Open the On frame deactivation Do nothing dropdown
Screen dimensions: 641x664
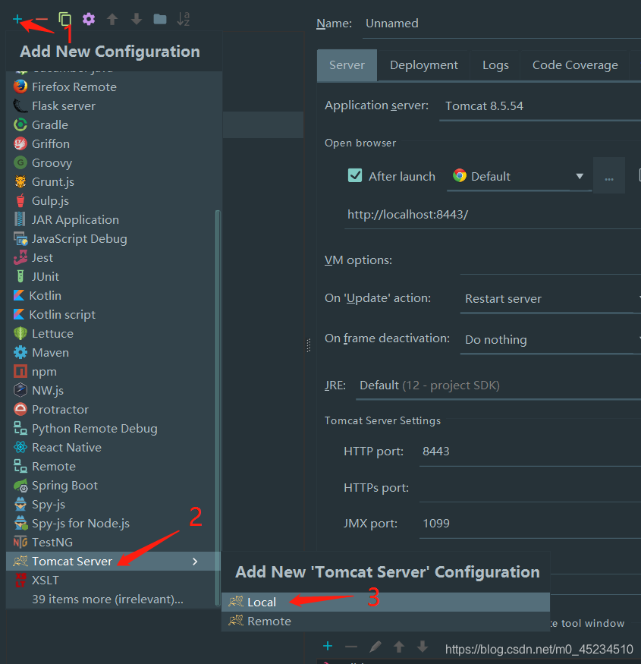click(x=550, y=340)
